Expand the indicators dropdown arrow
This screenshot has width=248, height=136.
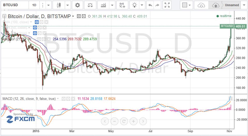tap(112, 5)
